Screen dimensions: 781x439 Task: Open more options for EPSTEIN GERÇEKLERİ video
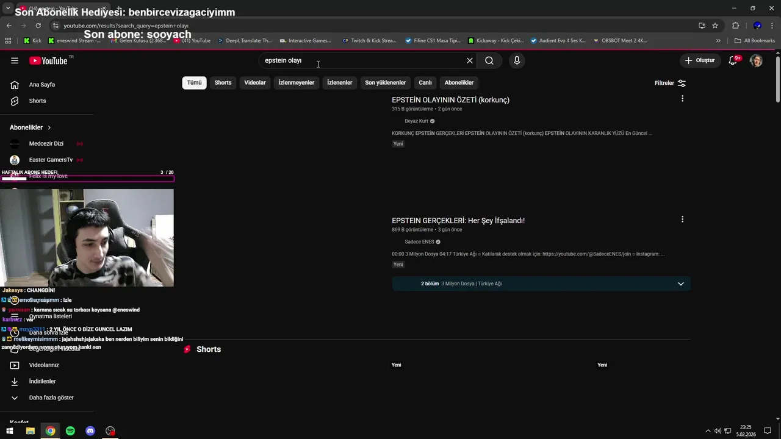pyautogui.click(x=682, y=219)
